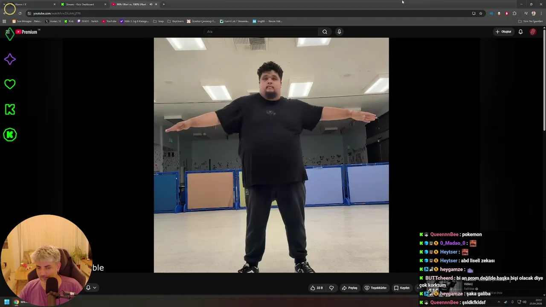The image size is (546, 307).
Task: Open media controls icon in Chrome toolbar
Action: click(x=526, y=13)
